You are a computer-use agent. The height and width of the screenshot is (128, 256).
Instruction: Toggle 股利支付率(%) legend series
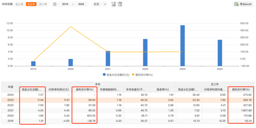point(142,75)
